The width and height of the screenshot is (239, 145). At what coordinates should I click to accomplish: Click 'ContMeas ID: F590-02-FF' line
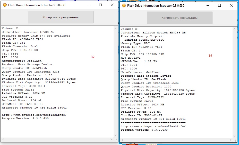[x=141, y=115]
